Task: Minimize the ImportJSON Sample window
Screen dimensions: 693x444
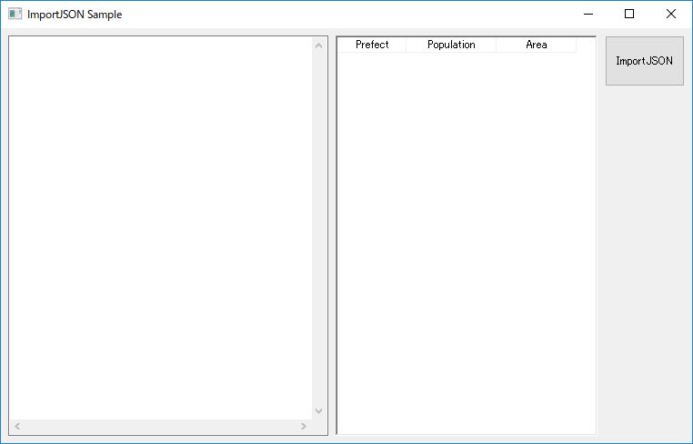Action: click(x=588, y=14)
